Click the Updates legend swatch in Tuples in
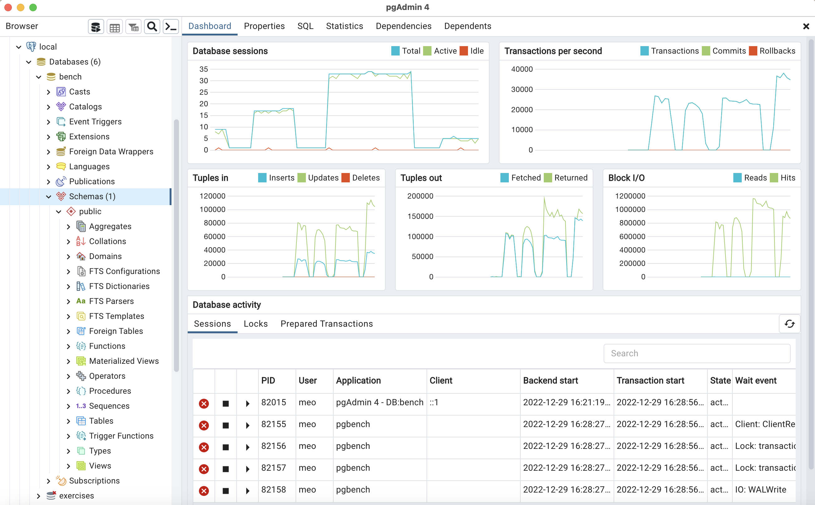Viewport: 815px width, 505px height. [301, 178]
